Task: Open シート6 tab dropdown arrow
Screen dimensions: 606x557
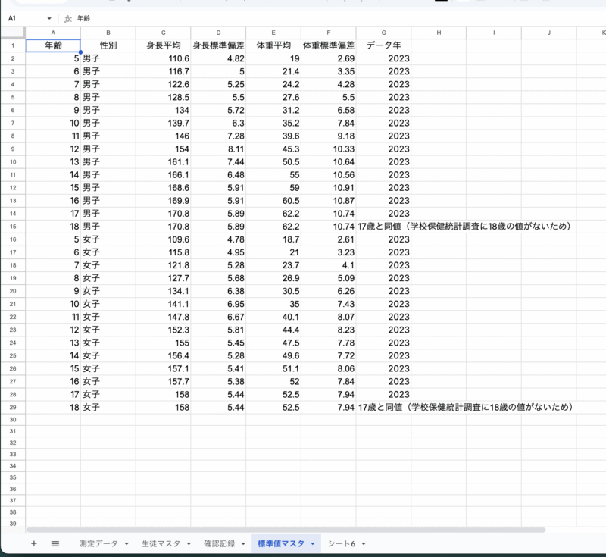Action: pos(364,544)
